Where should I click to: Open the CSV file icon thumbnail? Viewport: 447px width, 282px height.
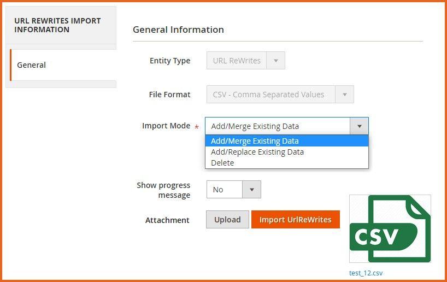[390, 229]
